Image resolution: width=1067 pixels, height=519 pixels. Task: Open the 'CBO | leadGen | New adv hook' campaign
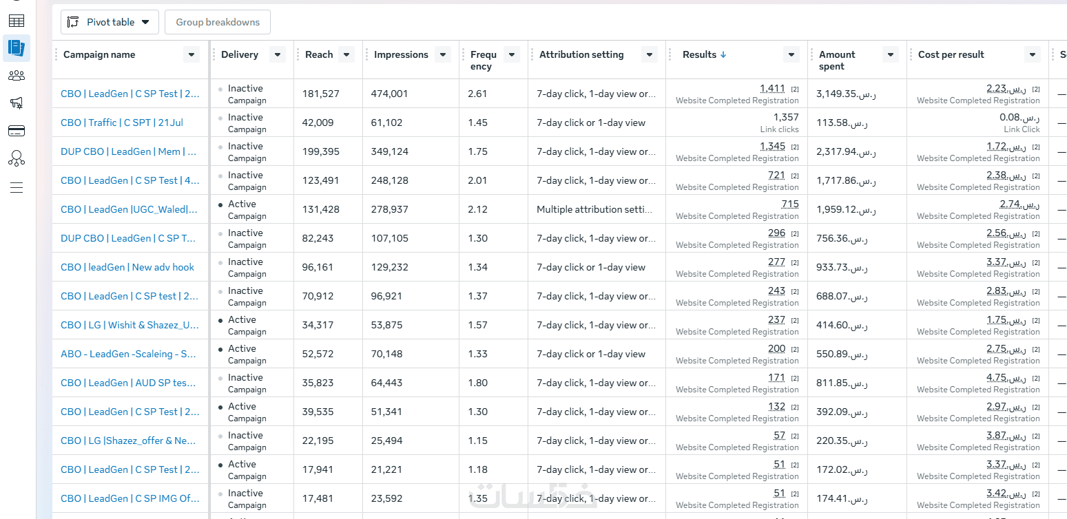pyautogui.click(x=127, y=267)
